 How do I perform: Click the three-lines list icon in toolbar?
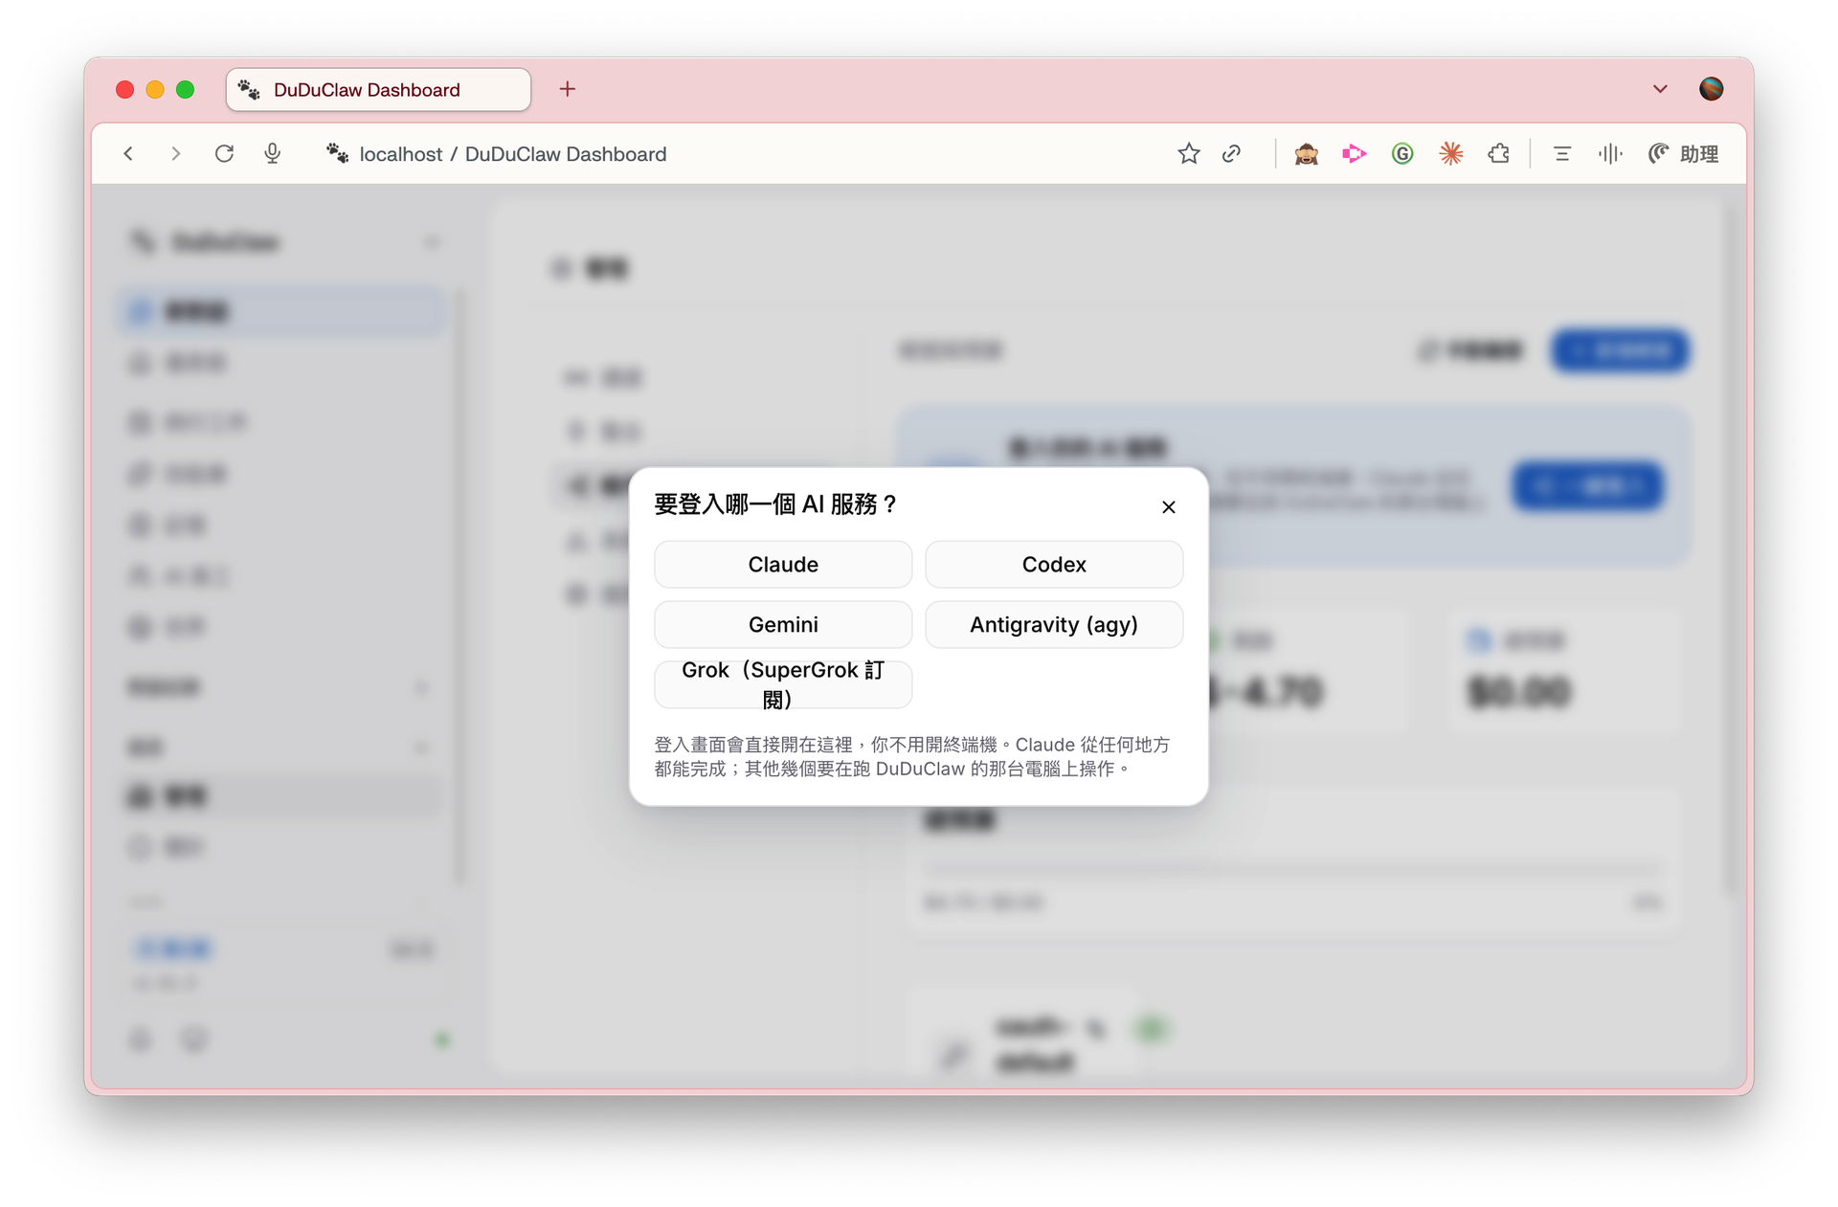click(1562, 154)
